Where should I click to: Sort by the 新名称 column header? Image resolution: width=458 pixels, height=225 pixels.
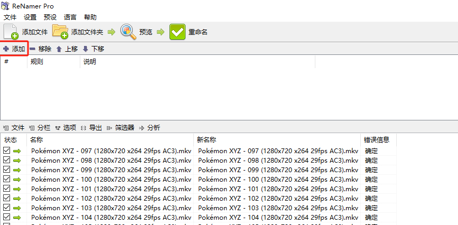277,139
